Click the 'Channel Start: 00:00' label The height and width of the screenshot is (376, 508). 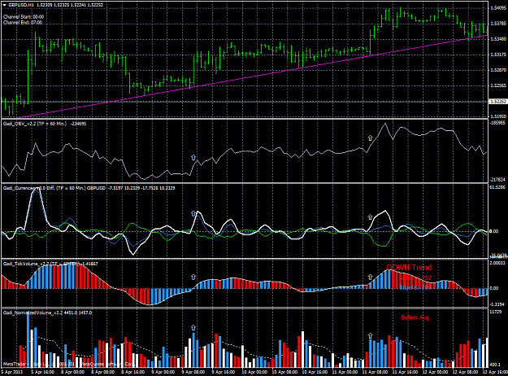24,17
